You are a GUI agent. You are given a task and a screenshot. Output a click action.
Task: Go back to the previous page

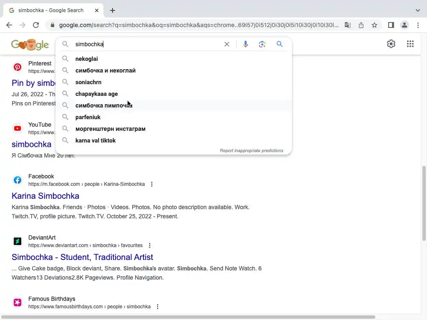point(9,25)
